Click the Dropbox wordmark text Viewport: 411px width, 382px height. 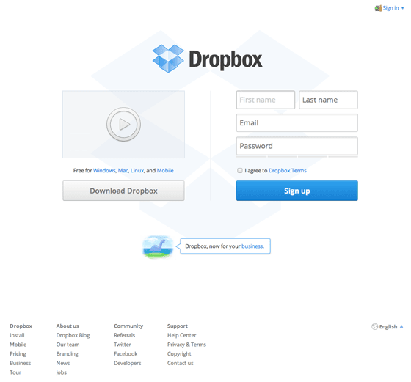[x=225, y=60]
